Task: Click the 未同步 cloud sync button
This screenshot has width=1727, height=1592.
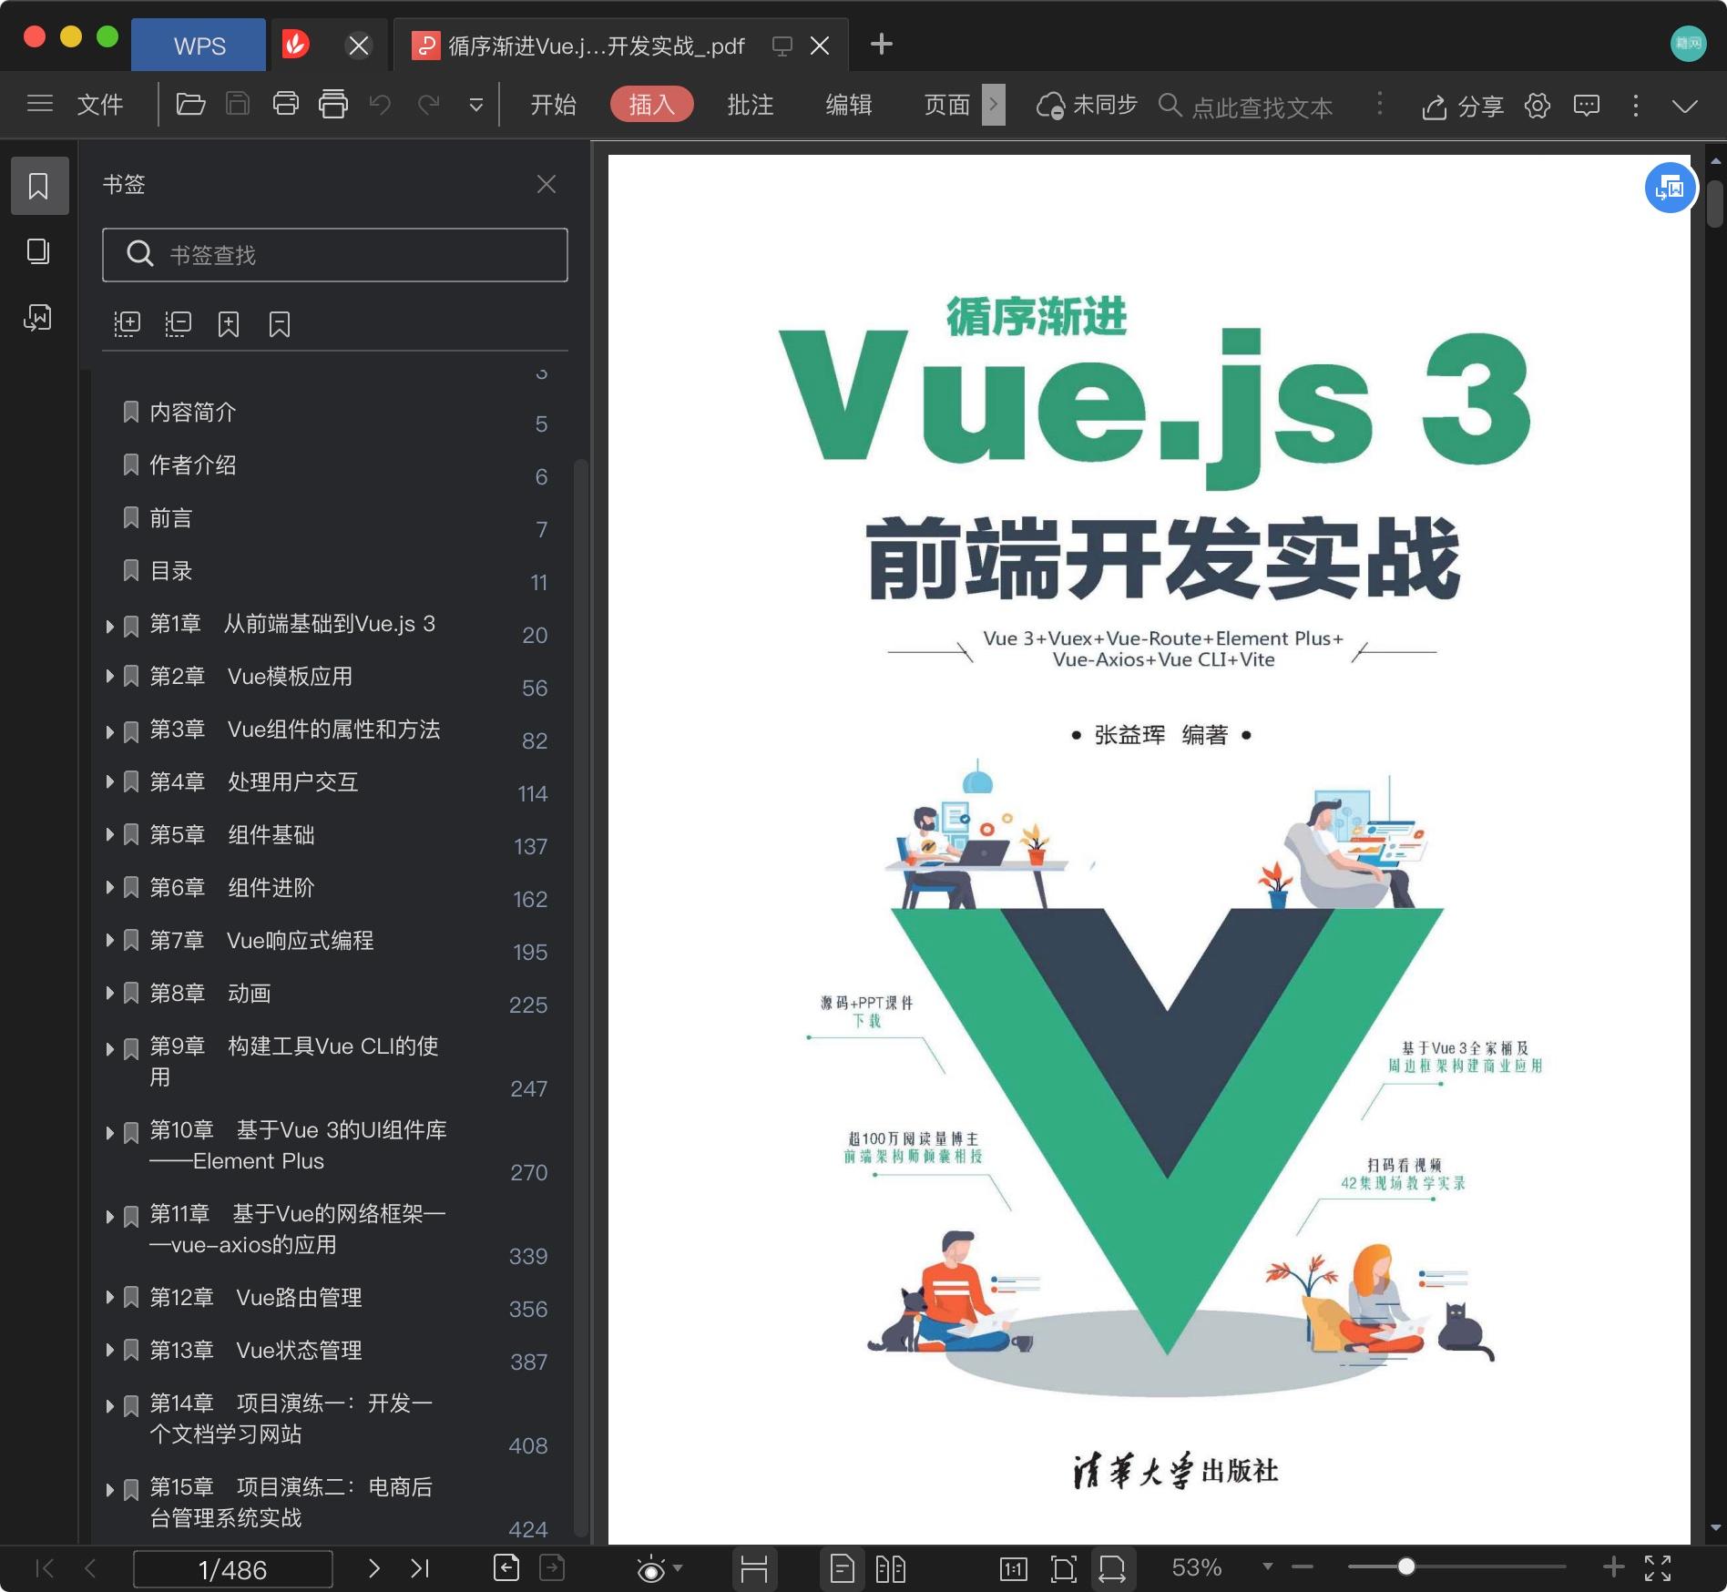Action: [1087, 106]
